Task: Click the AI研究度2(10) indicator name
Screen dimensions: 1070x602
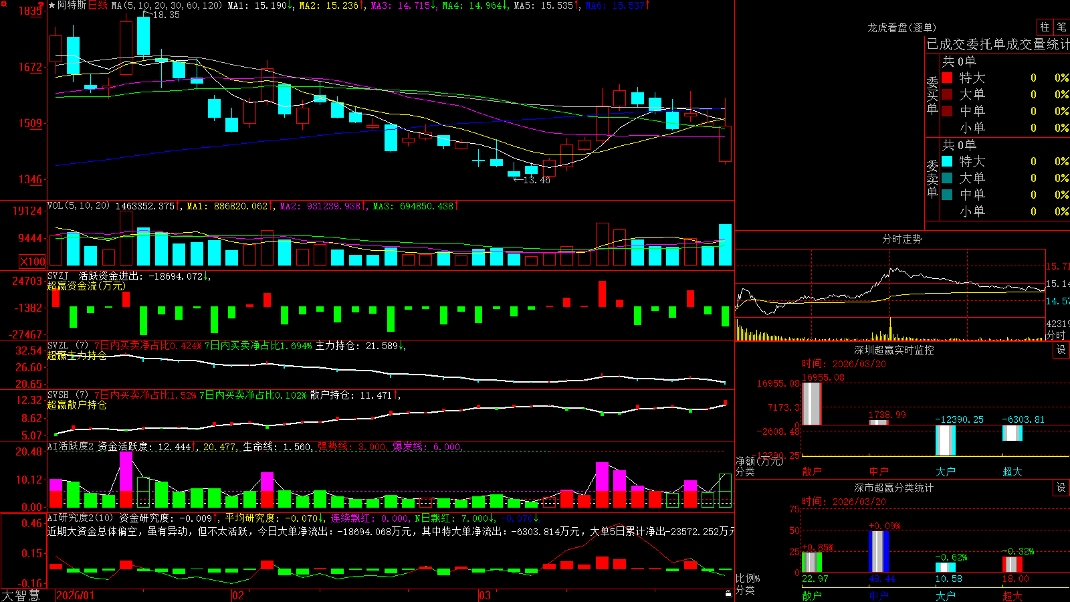Action: tap(81, 518)
